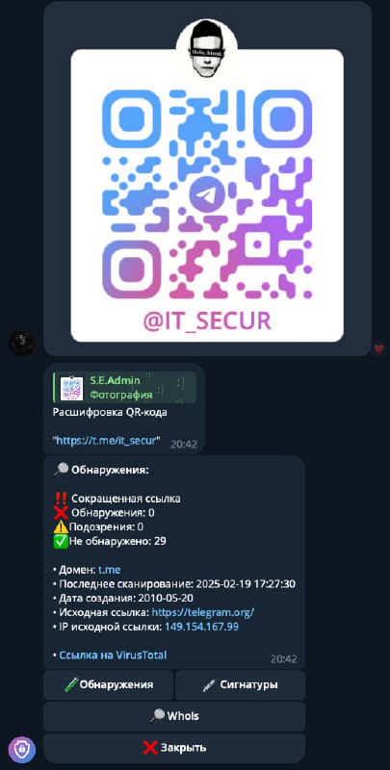Image resolution: width=390 pixels, height=770 pixels.
Task: Click the green checkmark before Не обнаружено
Action: (x=60, y=541)
